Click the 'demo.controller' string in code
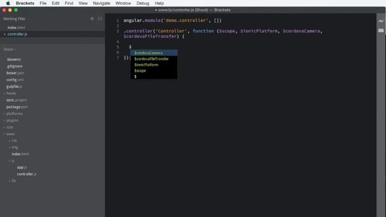Image resolution: width=386 pixels, height=217 pixels. (x=186, y=20)
